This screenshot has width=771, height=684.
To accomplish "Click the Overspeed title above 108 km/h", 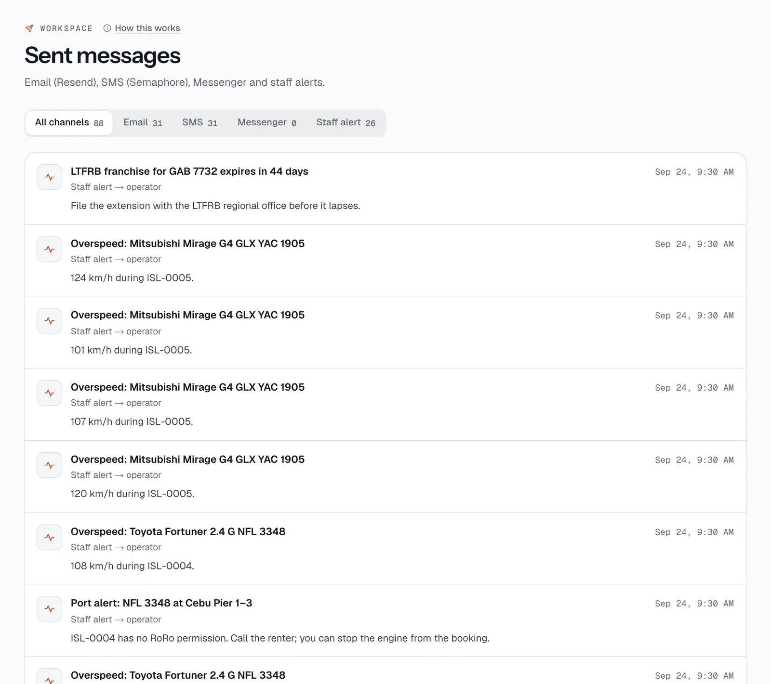I will (178, 532).
